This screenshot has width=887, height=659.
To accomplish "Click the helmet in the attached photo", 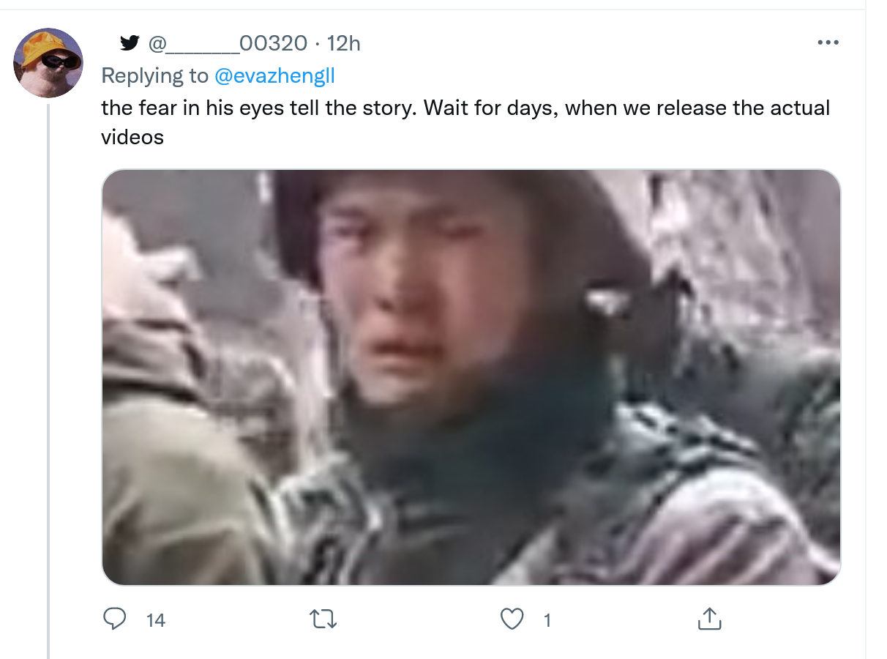I will coord(468,220).
